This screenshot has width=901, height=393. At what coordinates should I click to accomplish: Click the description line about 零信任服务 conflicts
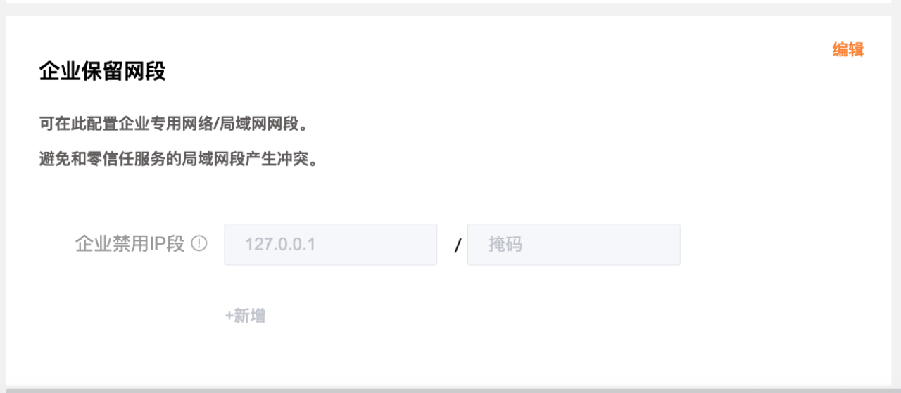179,160
